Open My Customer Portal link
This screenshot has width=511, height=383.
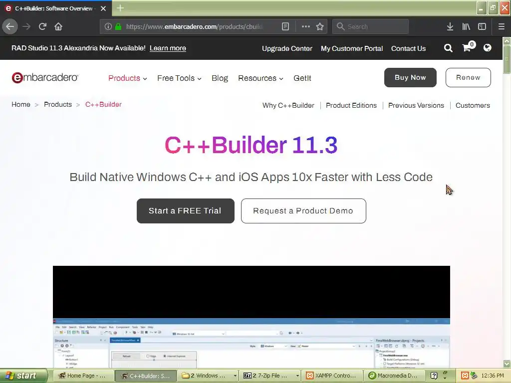click(352, 48)
